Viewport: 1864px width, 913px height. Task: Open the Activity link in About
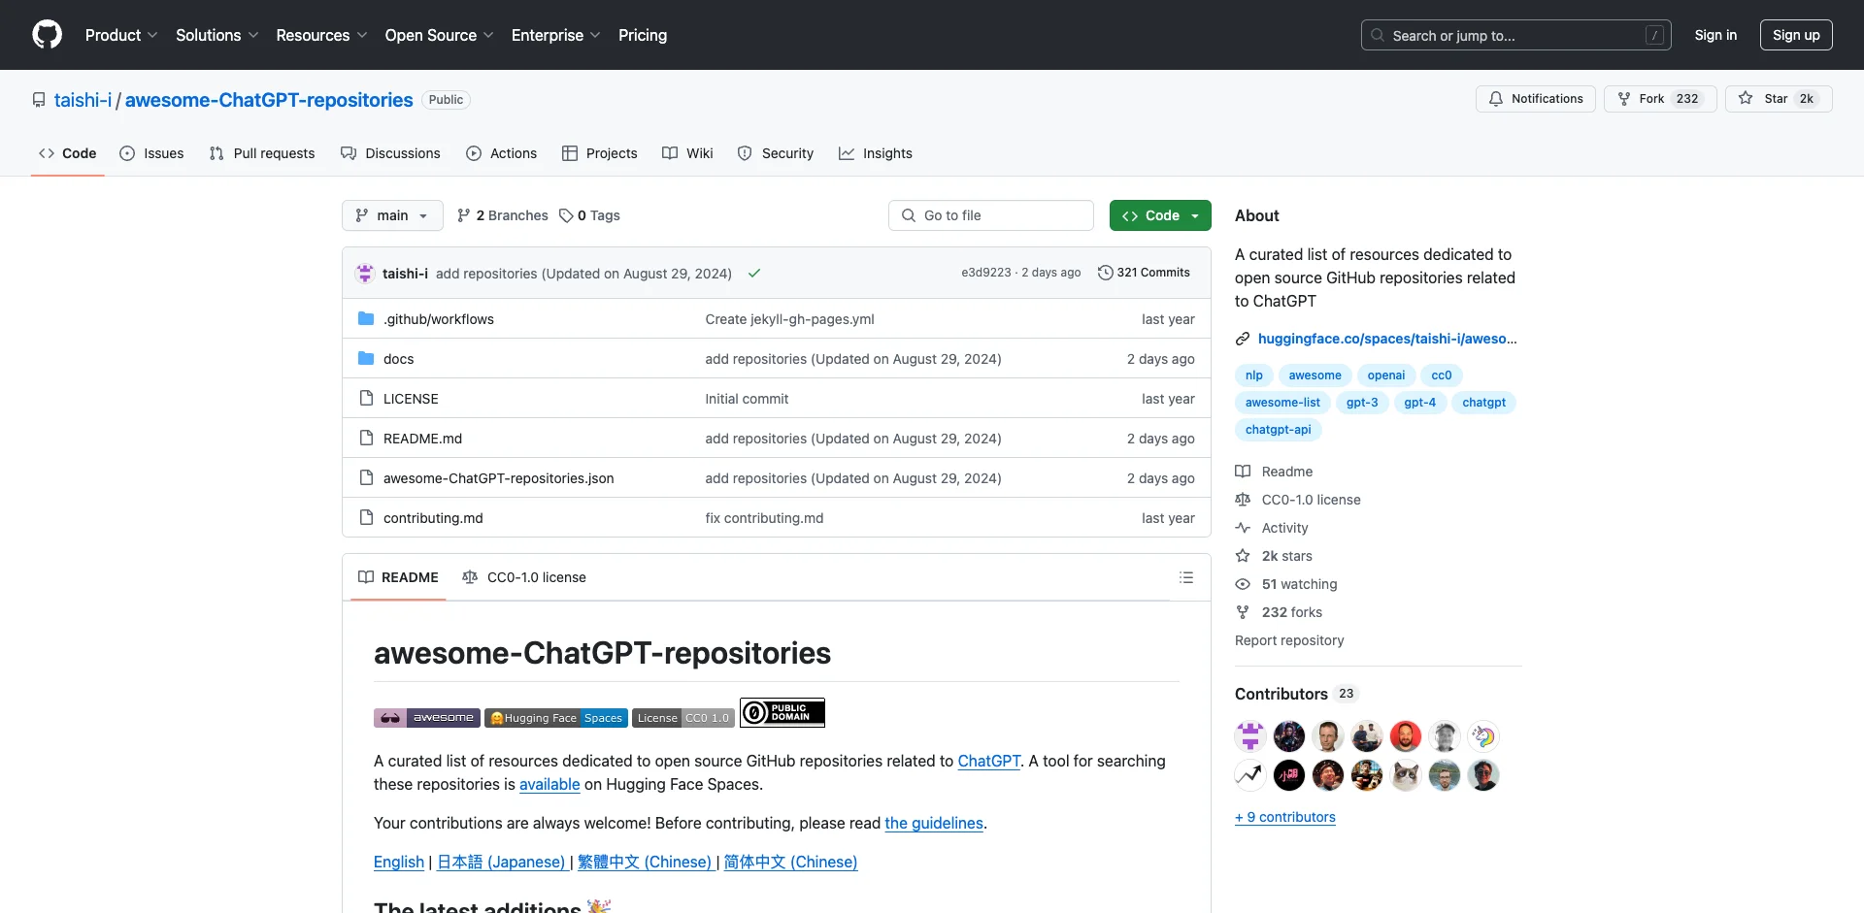1272,528
